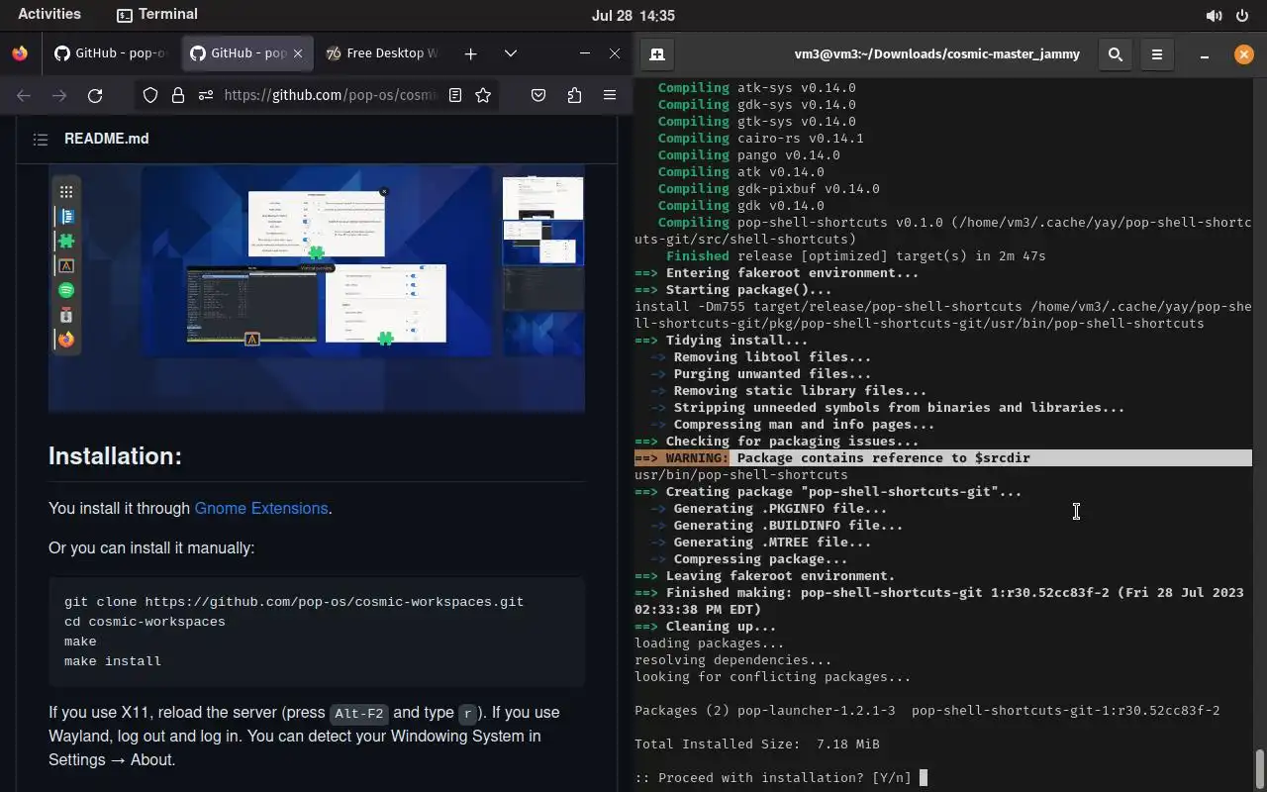Click the 'make install' code line
Viewport: 1267px width, 792px height.
(113, 661)
